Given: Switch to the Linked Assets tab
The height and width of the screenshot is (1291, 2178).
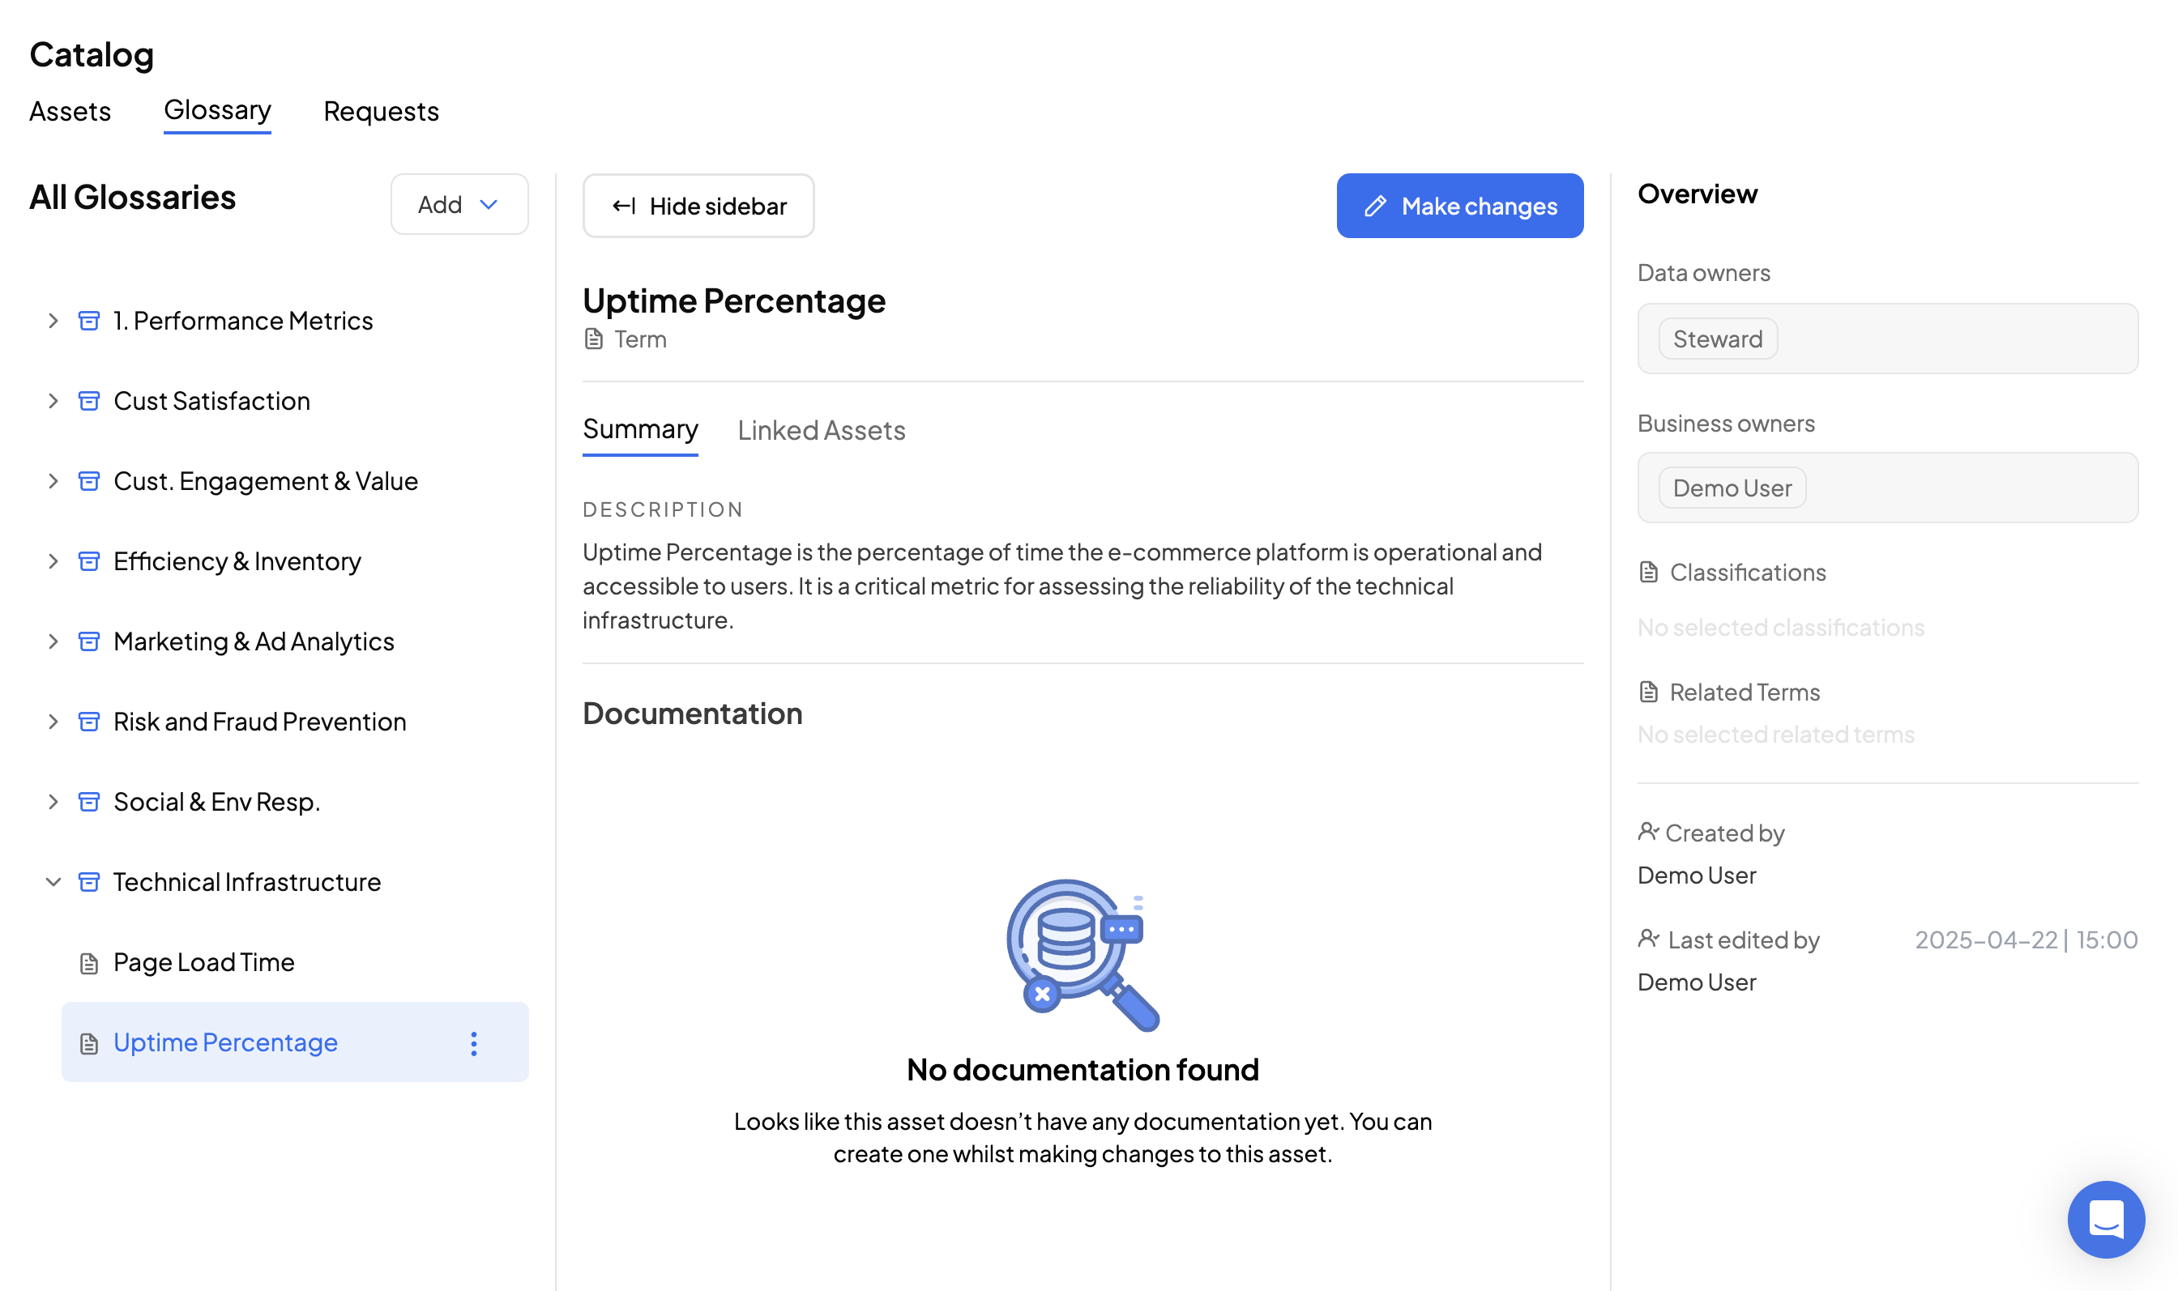Looking at the screenshot, I should click(821, 431).
